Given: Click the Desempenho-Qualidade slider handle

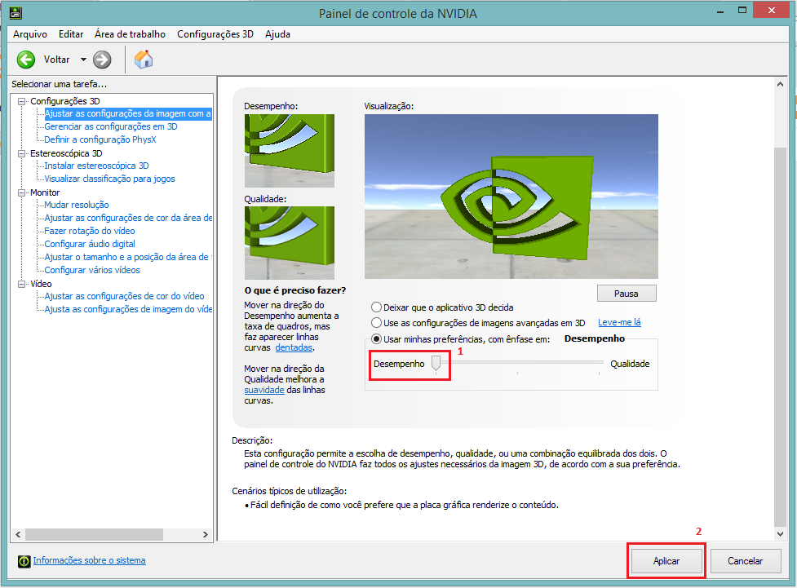Looking at the screenshot, I should tap(436, 364).
